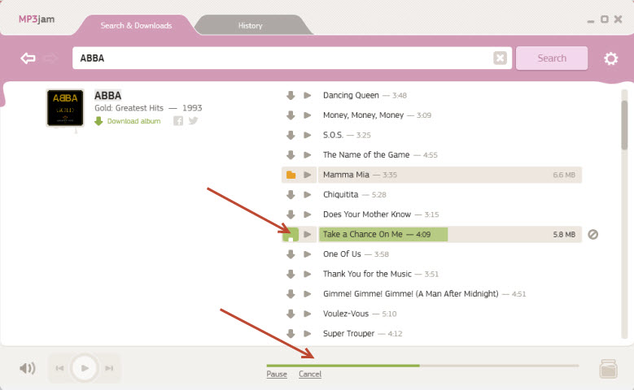Download Does Your Mother Know
Screen dimensions: 634x390
[x=291, y=214]
